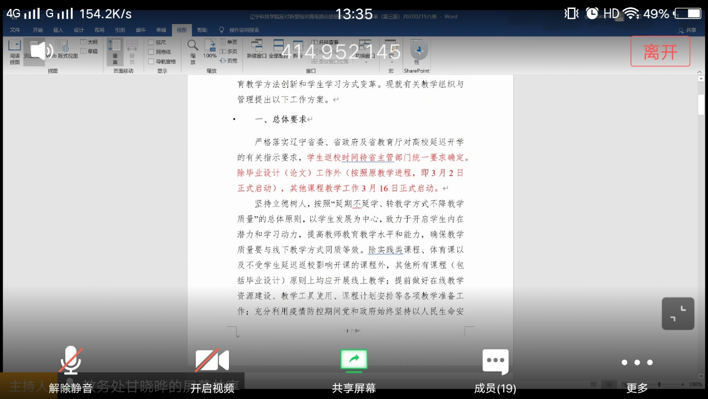This screenshot has width=708, height=399.
Task: Open the 帮助 ribbon tab
Action: point(202,30)
